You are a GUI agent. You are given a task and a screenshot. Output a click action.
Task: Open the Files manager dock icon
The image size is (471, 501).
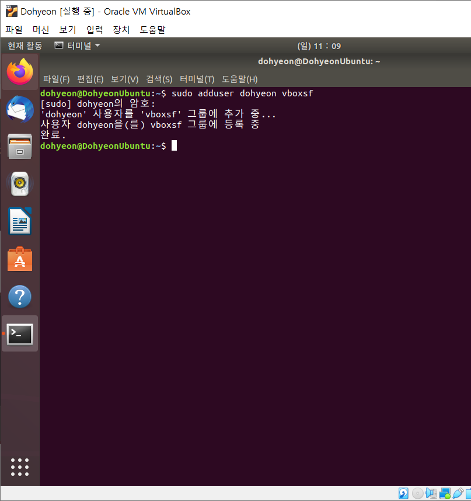[20, 147]
